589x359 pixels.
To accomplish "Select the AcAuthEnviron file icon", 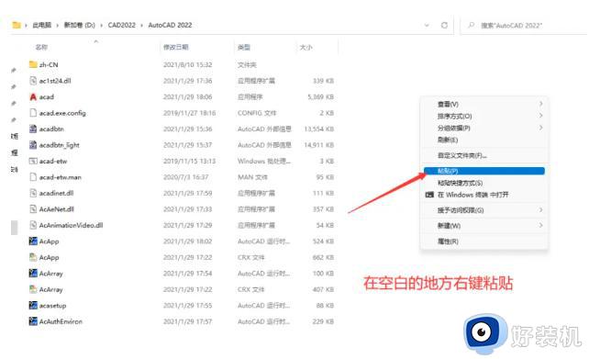I will [x=33, y=321].
